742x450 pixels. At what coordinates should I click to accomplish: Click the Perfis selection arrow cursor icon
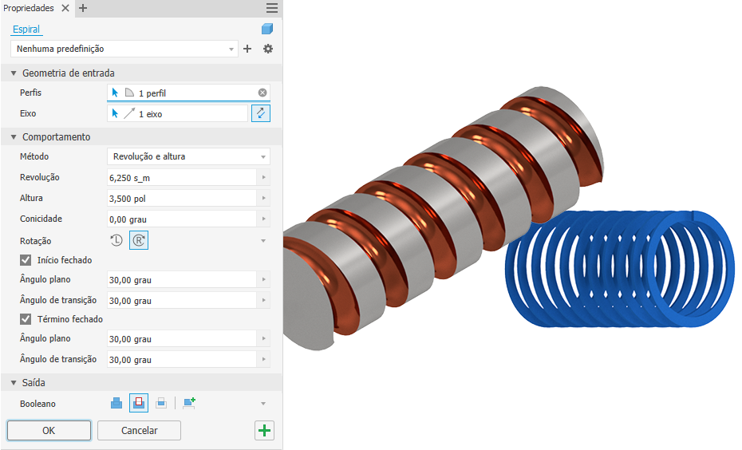tap(115, 93)
